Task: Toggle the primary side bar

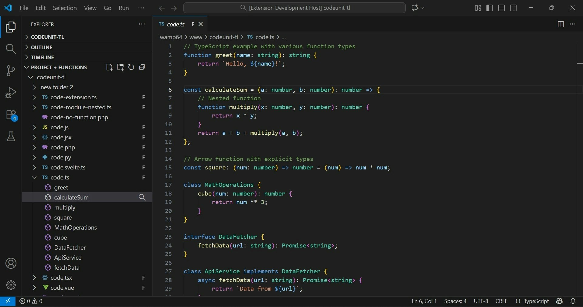Action: 490,8
